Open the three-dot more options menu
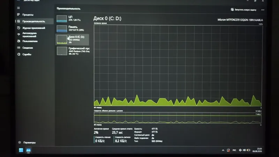279x157 pixels. (x=263, y=10)
